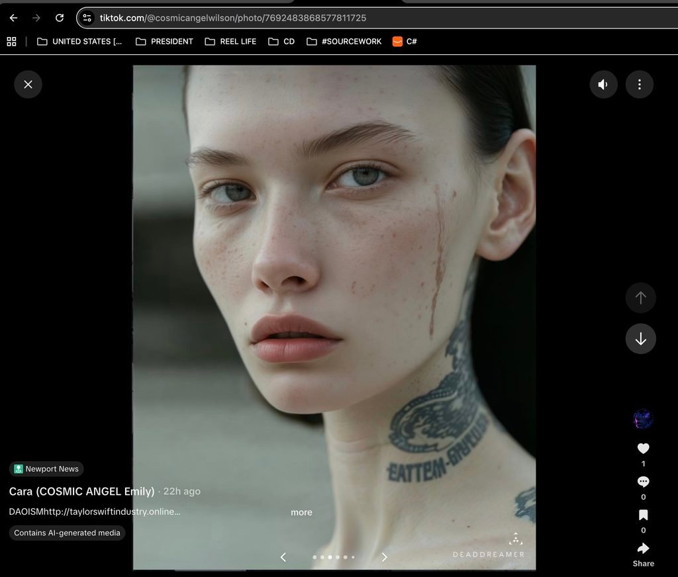
Task: View site information icon in address bar
Action: point(87,18)
